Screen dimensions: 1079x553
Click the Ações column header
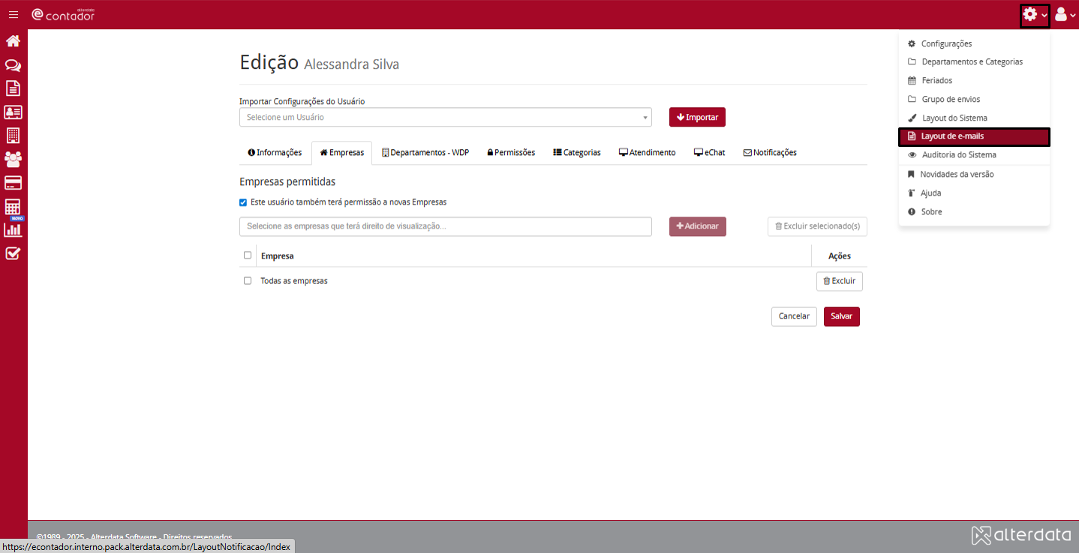840,256
